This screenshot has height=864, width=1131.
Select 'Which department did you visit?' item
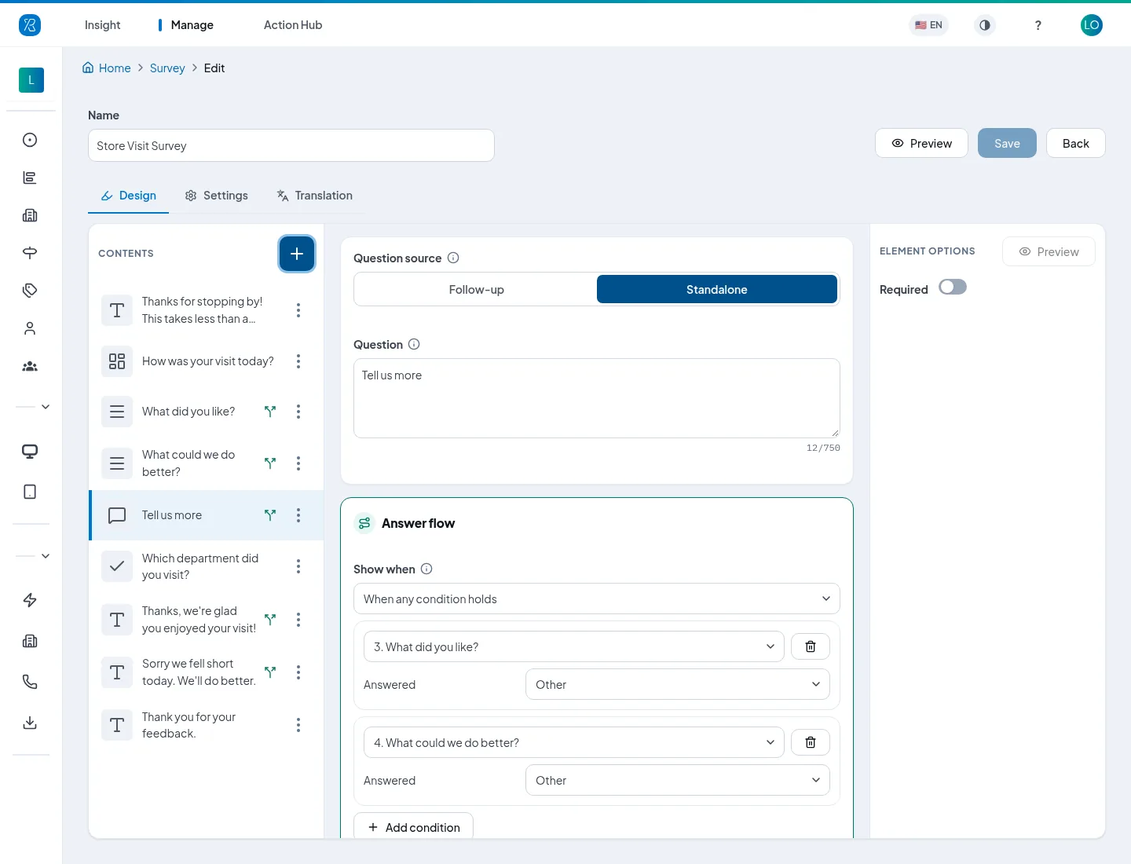[207, 566]
